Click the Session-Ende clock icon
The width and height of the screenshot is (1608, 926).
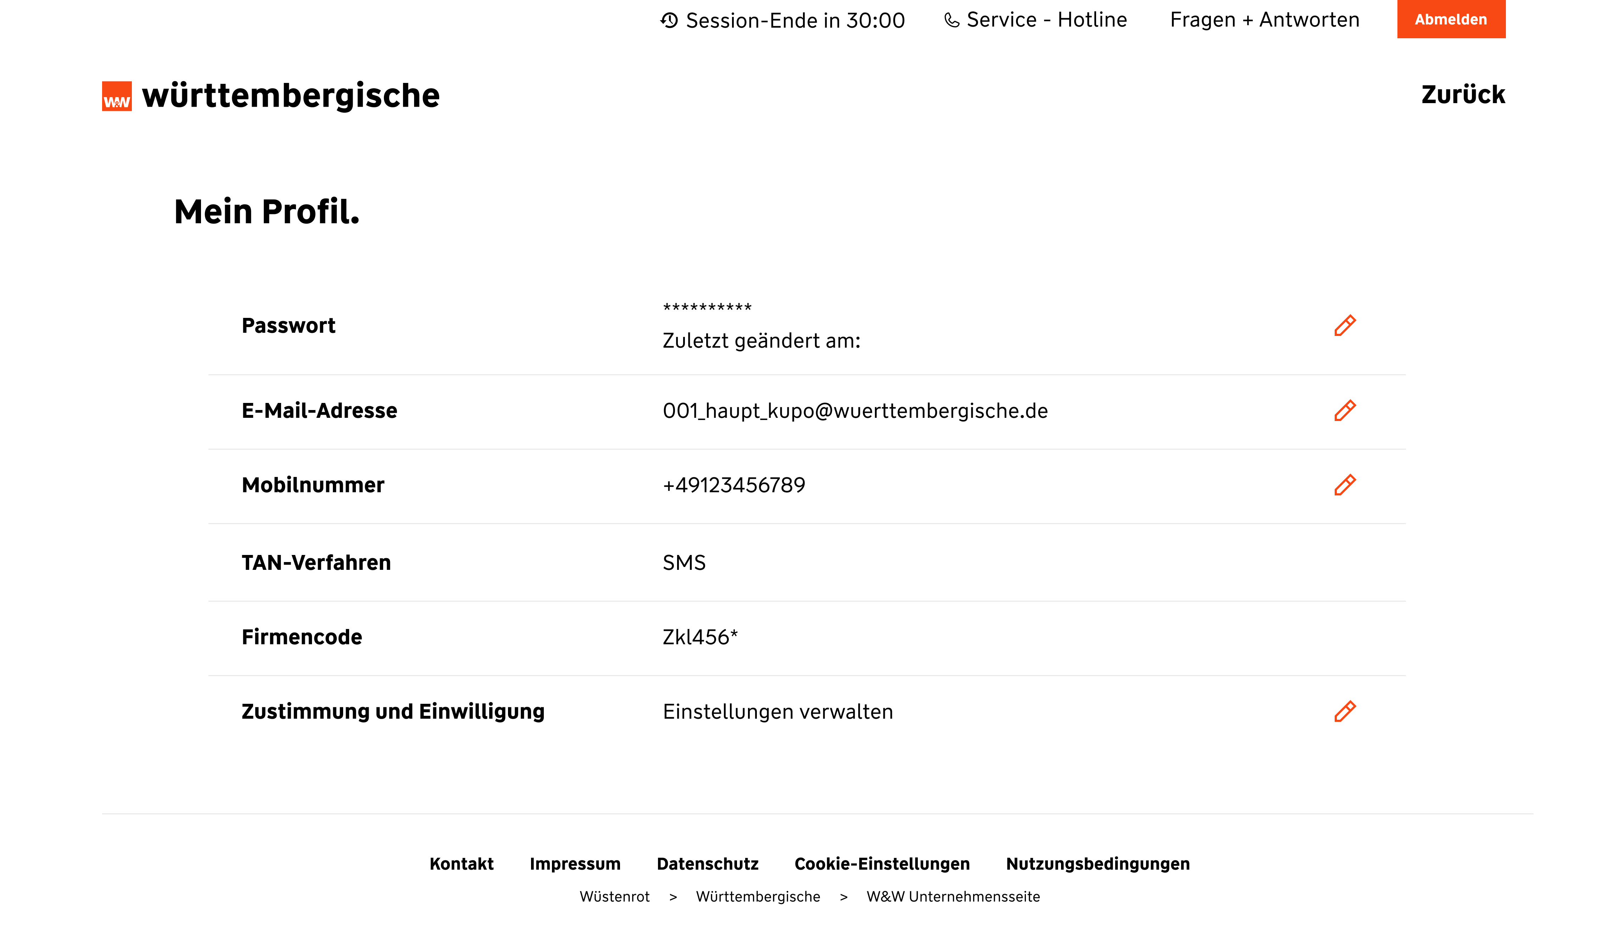click(669, 20)
